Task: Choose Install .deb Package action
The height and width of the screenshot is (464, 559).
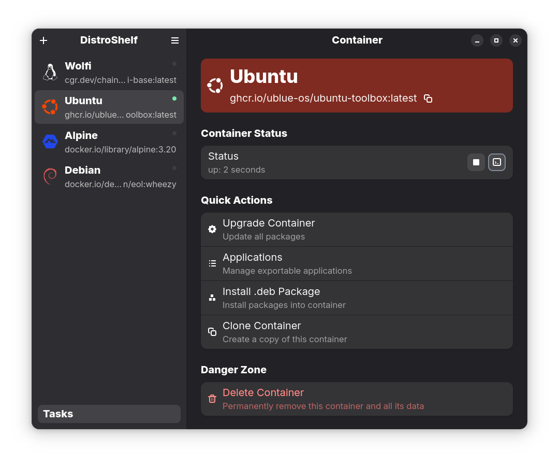Action: tap(357, 298)
